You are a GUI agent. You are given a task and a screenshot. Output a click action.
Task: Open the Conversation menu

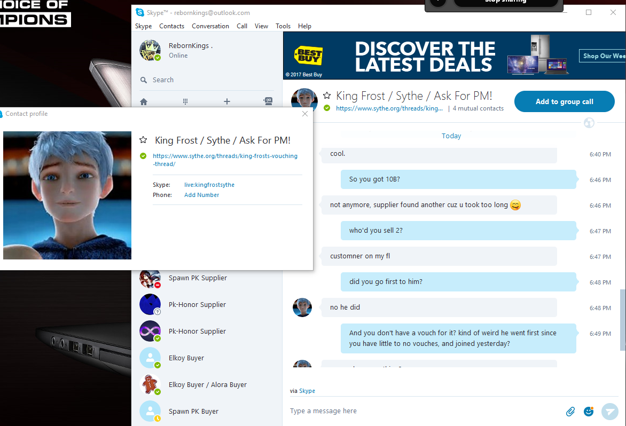(210, 26)
